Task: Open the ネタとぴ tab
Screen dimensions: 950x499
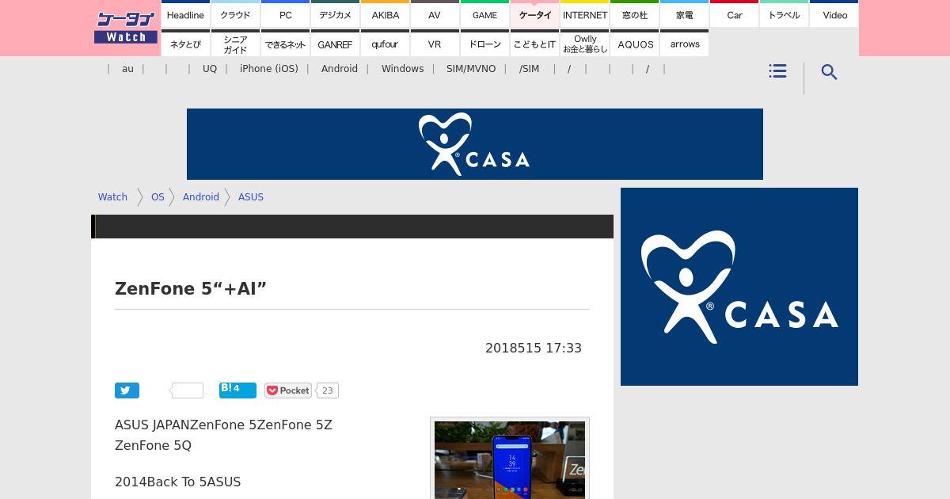Action: 185,44
